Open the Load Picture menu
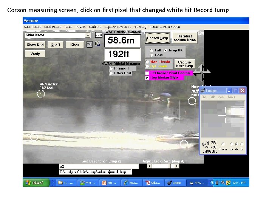Screen dimensions: 272x204 pos(53,27)
